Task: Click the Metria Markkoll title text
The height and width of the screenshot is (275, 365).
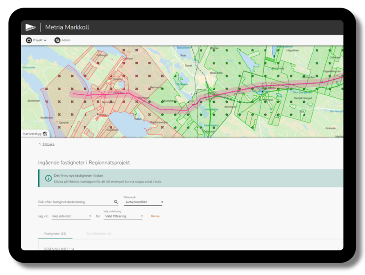Action: click(67, 27)
